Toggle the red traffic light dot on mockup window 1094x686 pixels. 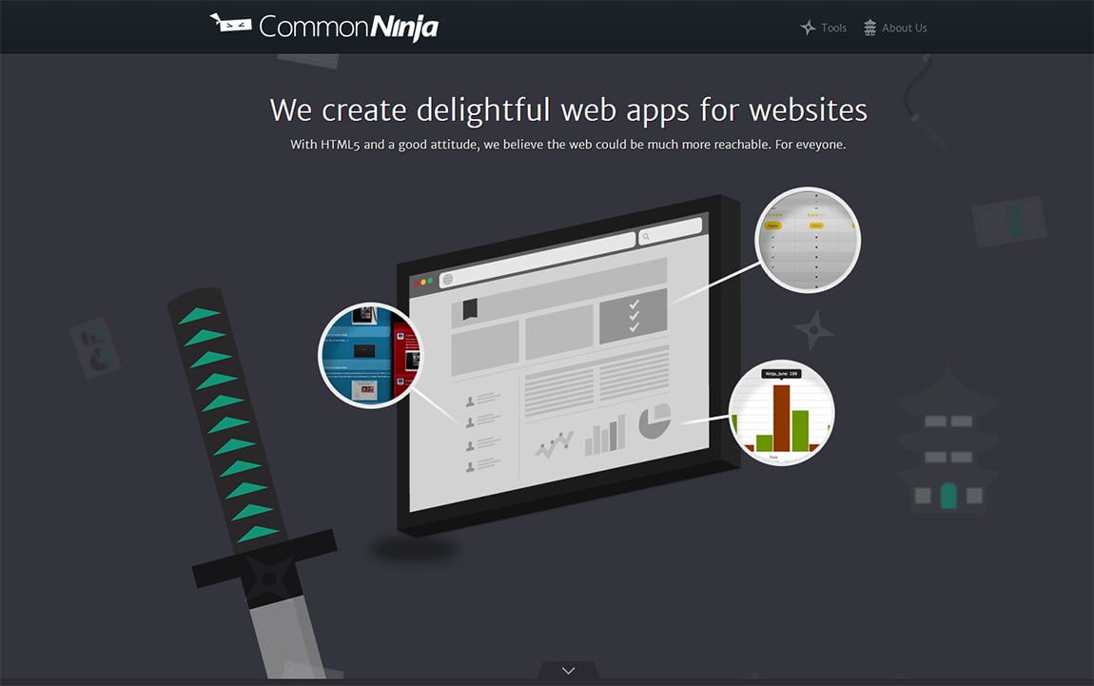pyautogui.click(x=416, y=282)
